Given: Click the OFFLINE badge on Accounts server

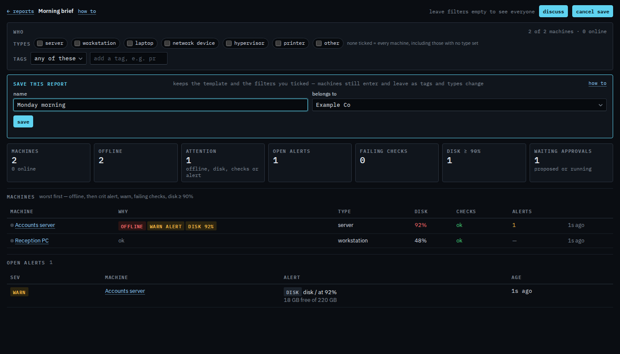Looking at the screenshot, I should (132, 226).
